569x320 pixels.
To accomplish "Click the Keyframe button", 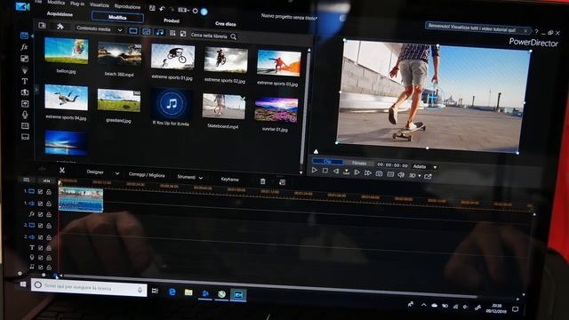I will click(229, 180).
